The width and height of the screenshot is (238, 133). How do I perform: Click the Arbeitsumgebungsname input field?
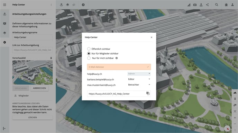pyautogui.click(x=33, y=37)
